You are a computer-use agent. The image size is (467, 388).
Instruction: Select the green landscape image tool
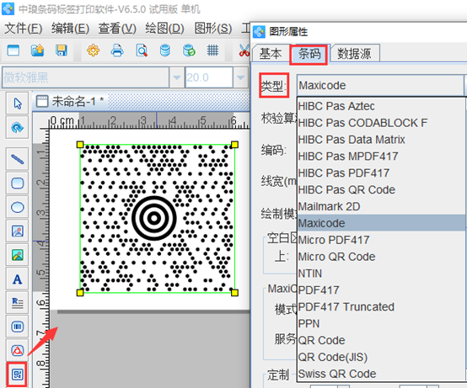point(17,255)
